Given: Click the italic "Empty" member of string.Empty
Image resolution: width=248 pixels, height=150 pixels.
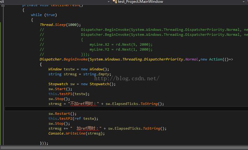Looking at the screenshot, I should pos(104,74).
